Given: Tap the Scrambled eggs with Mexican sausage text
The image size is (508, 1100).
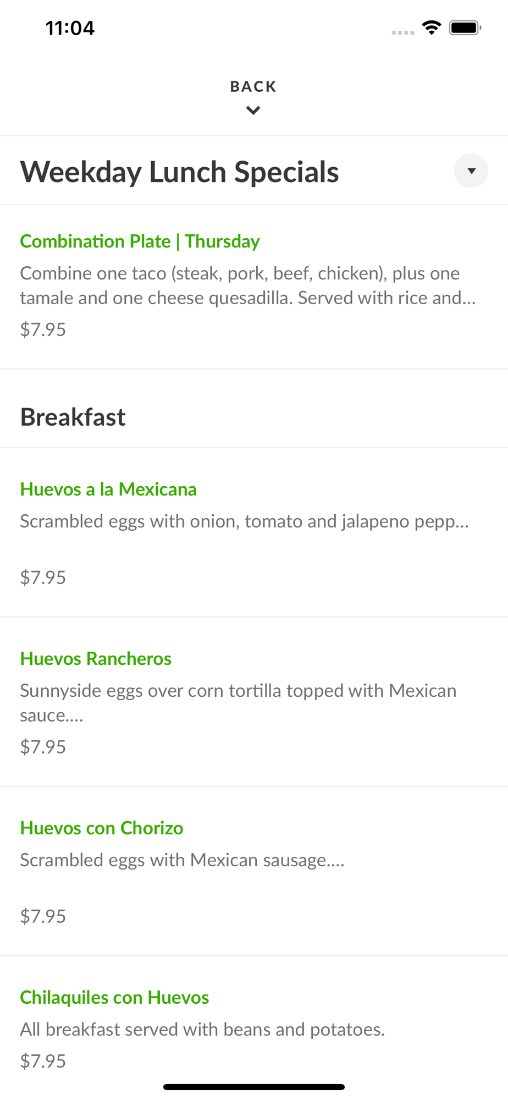Looking at the screenshot, I should pos(183,860).
